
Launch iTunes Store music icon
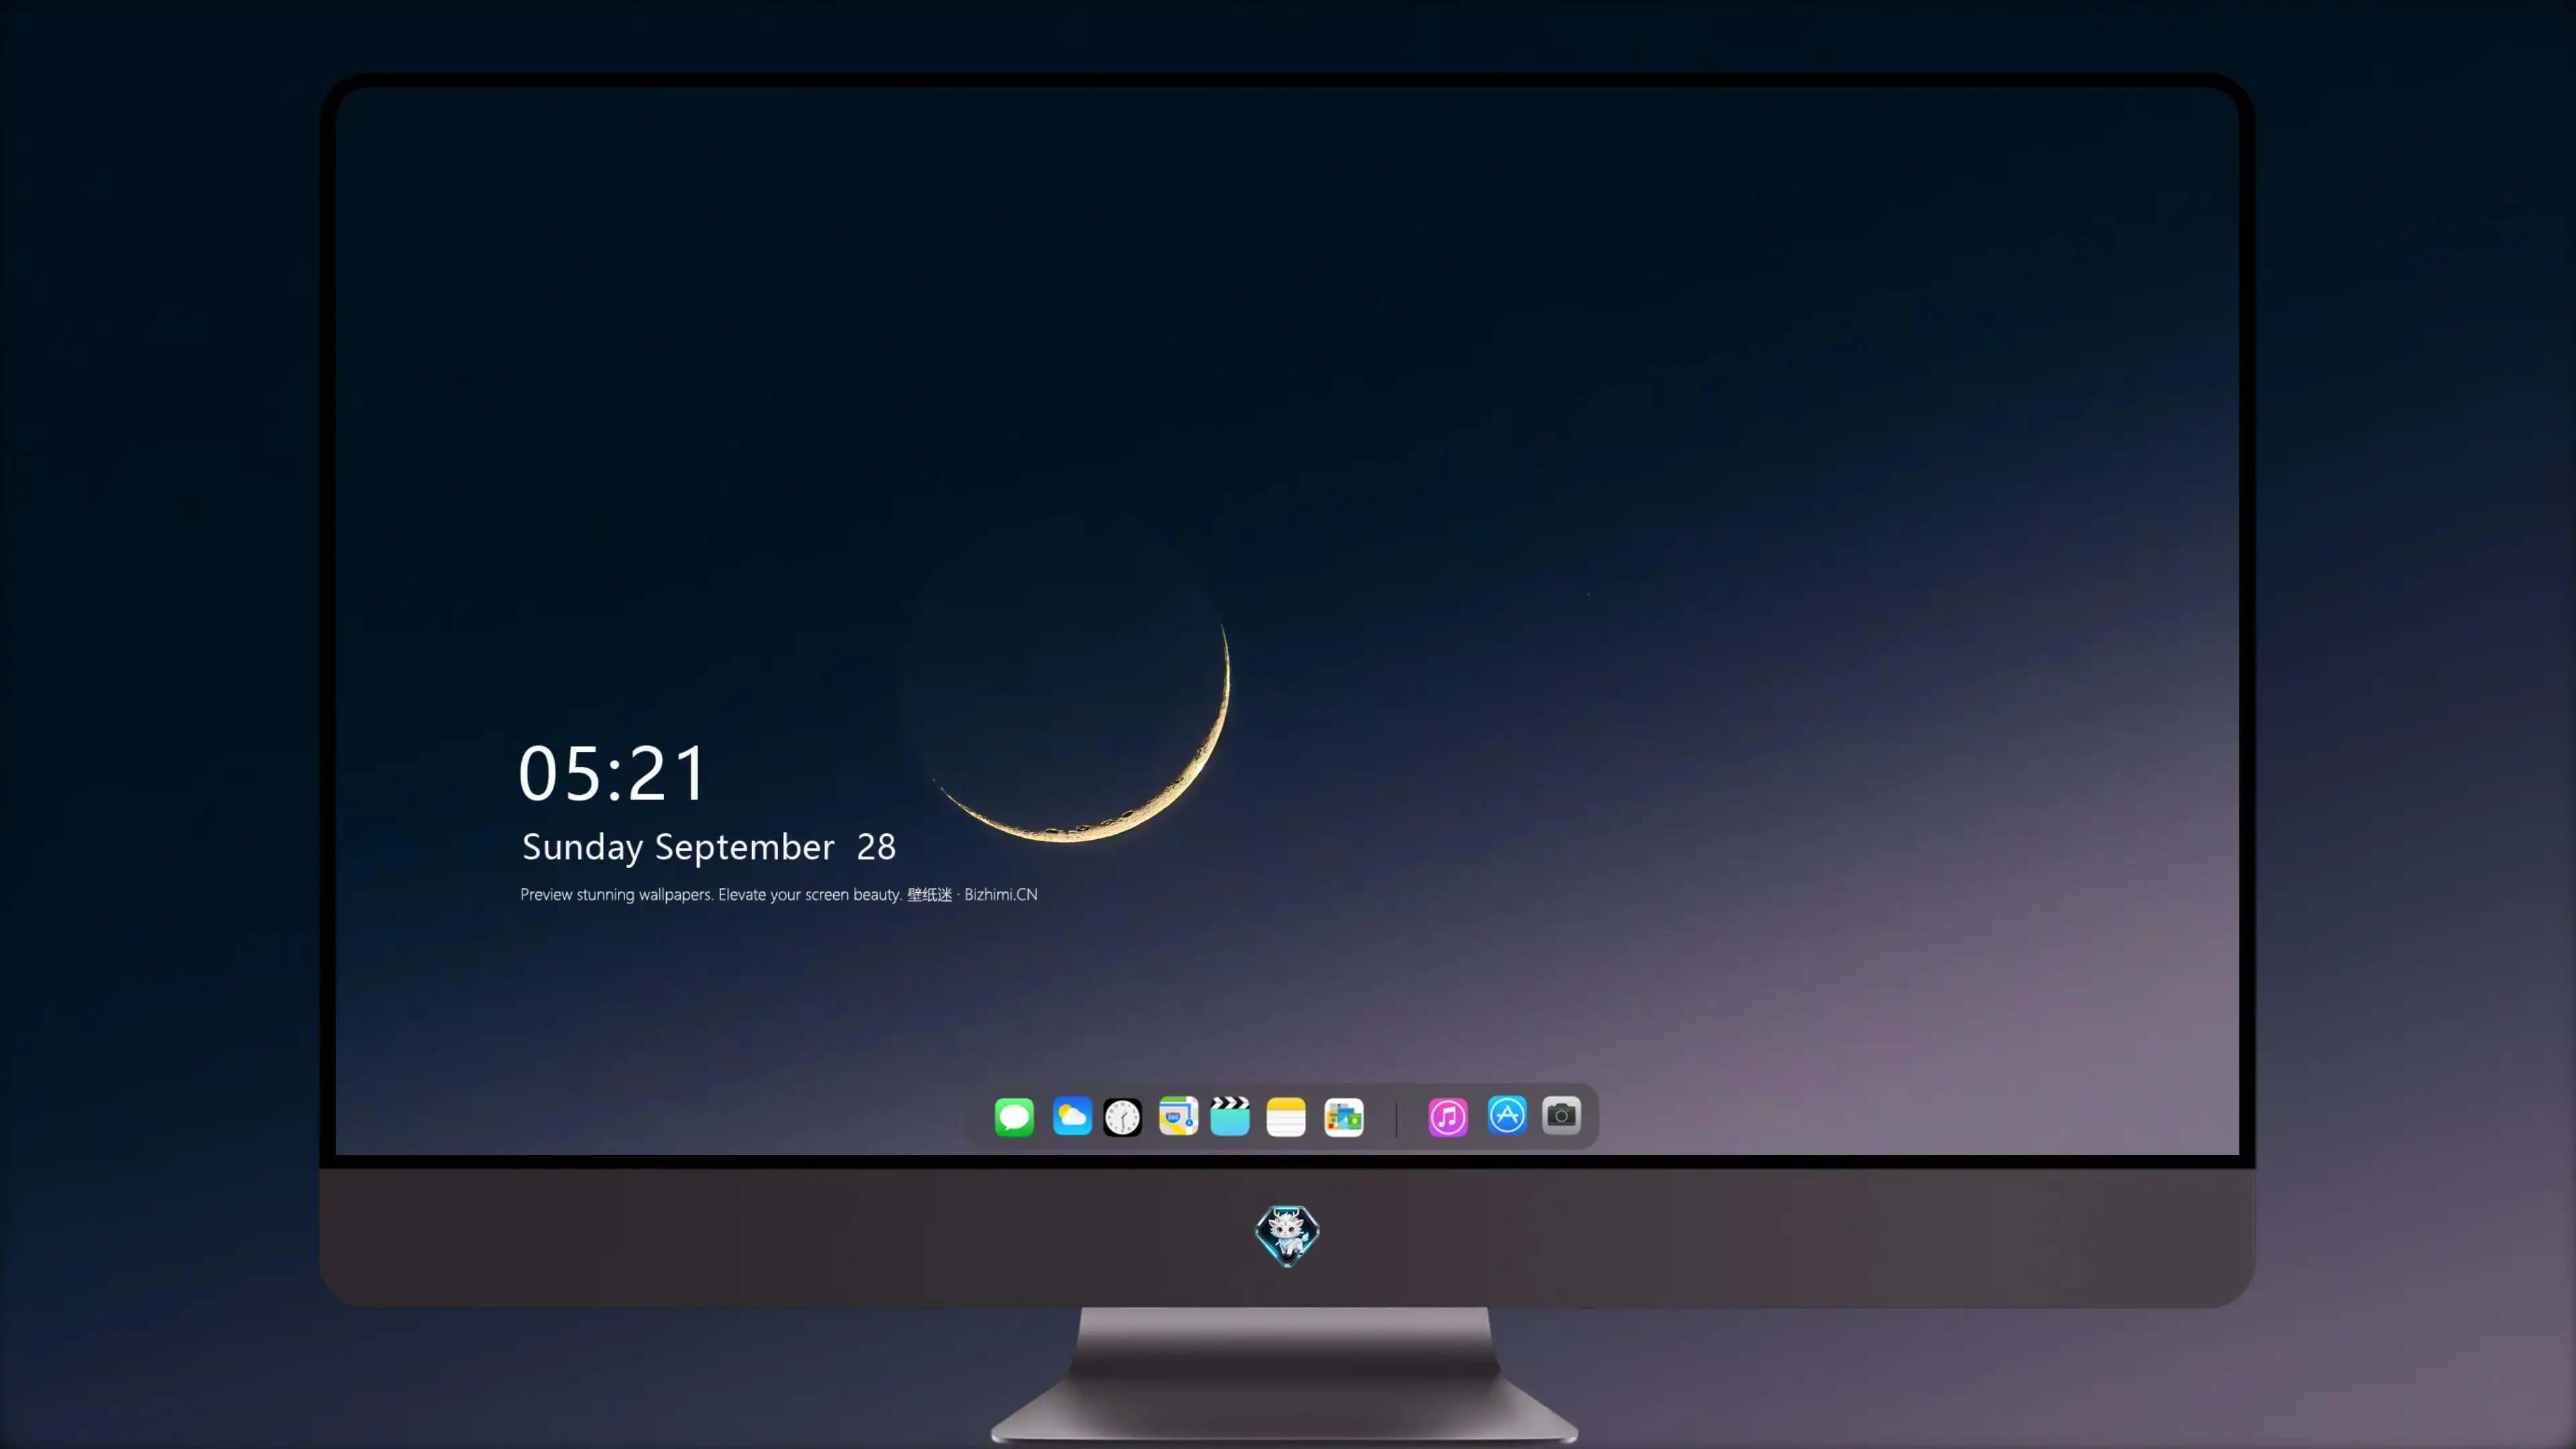click(1448, 1117)
